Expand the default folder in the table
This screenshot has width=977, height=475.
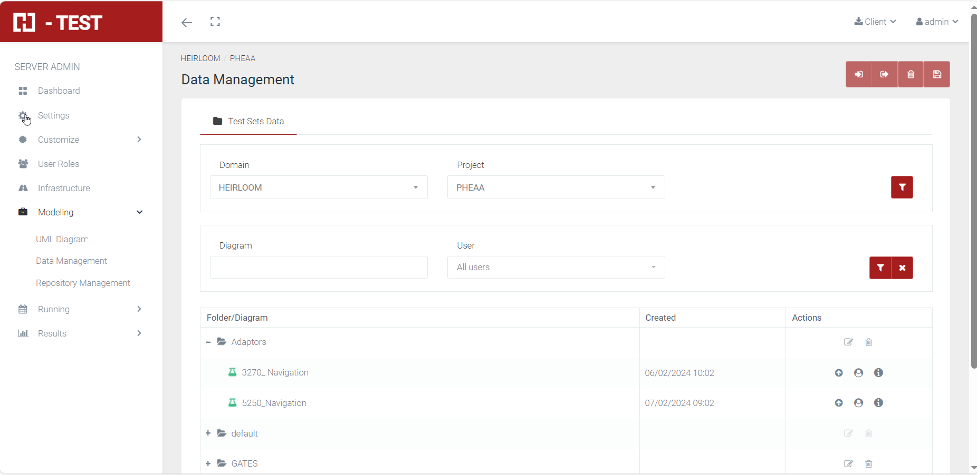tap(208, 433)
